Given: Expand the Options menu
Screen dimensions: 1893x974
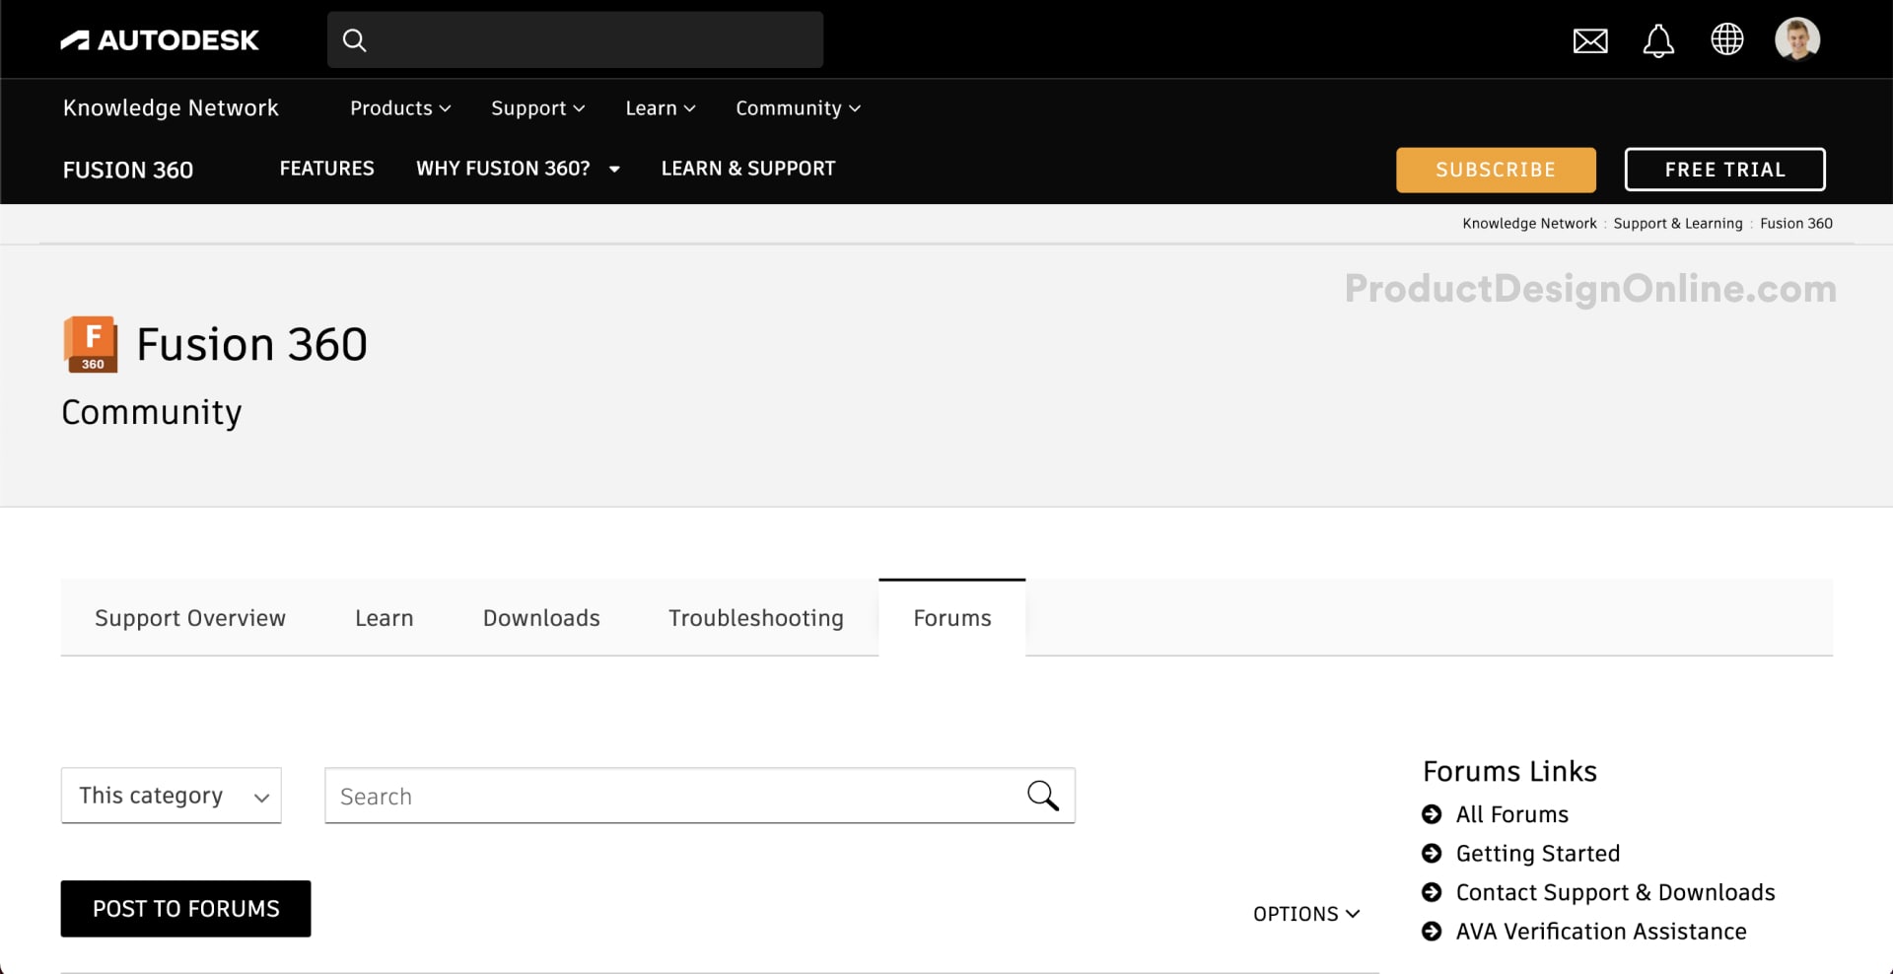Looking at the screenshot, I should (x=1306, y=914).
